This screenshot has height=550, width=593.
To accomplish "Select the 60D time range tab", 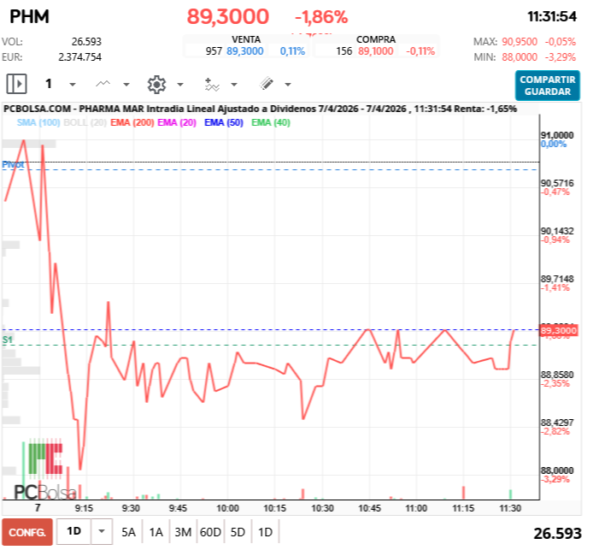I will [210, 532].
